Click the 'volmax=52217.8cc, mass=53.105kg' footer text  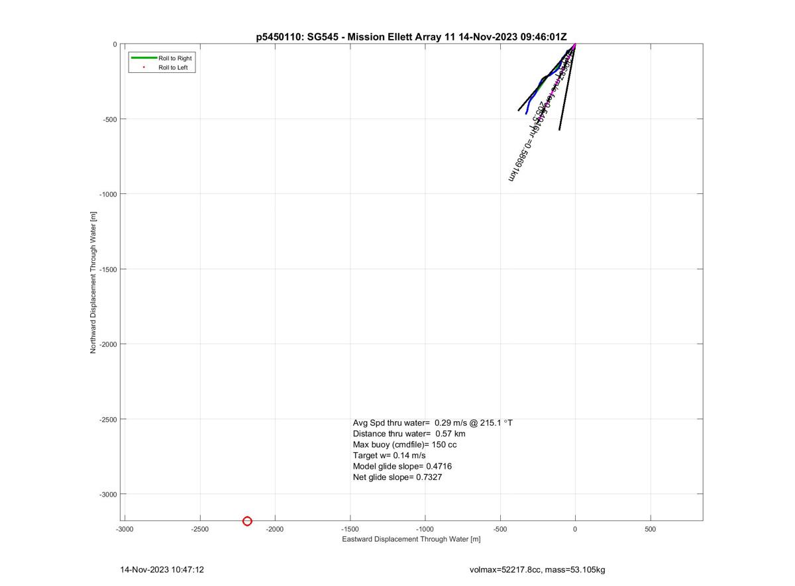(x=537, y=569)
